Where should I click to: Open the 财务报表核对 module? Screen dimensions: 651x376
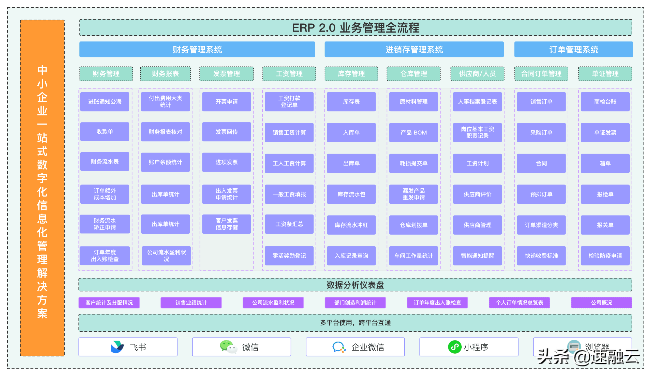point(165,132)
